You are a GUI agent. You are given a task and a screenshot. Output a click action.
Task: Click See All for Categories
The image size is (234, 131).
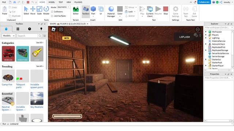pos(40,43)
